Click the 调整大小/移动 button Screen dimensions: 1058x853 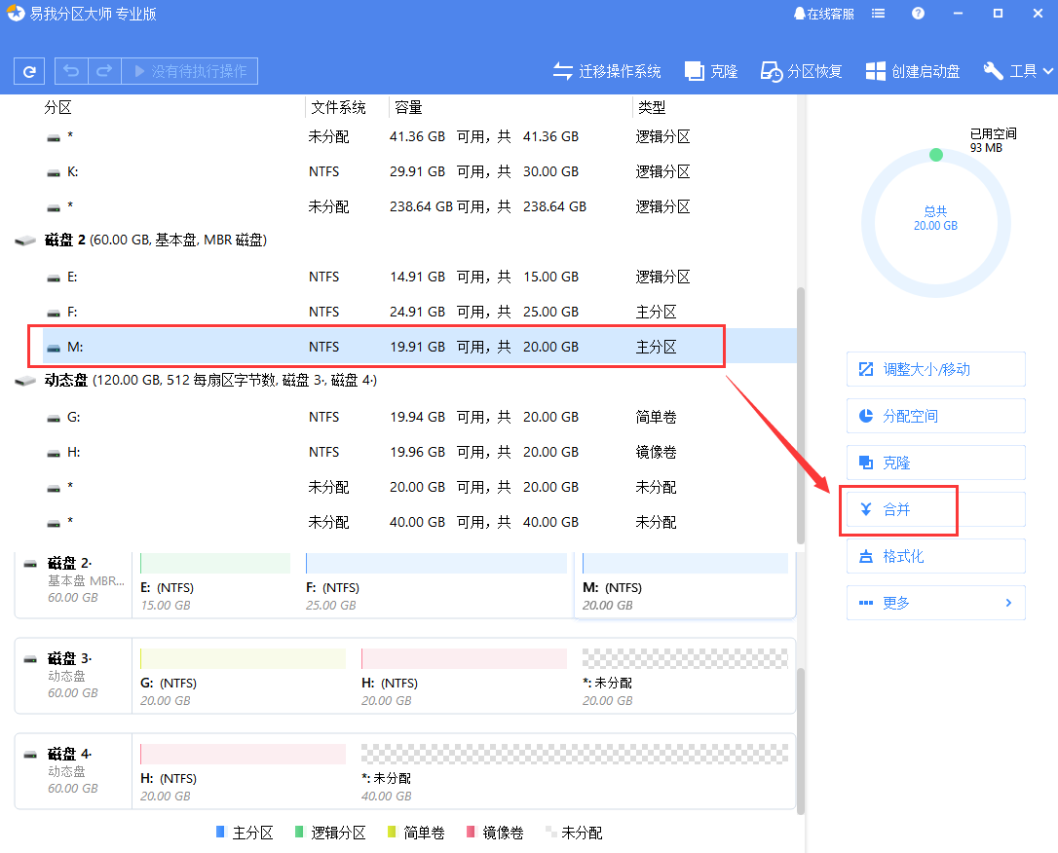click(x=935, y=369)
